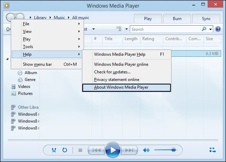This screenshot has width=226, height=162.
Task: Switch to the Sync tab
Action: point(206,19)
